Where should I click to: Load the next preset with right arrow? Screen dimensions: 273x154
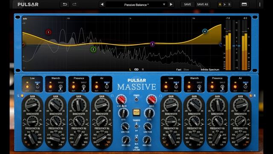(171, 5)
